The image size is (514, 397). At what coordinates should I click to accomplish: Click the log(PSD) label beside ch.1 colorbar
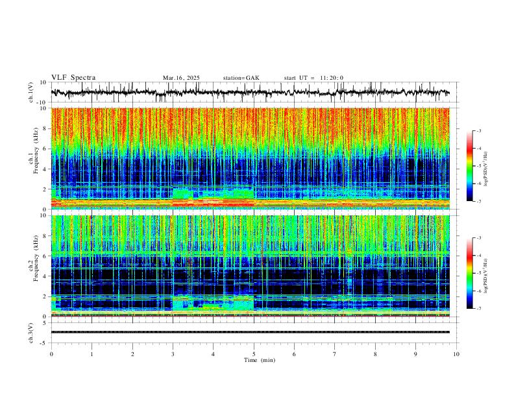coord(485,169)
